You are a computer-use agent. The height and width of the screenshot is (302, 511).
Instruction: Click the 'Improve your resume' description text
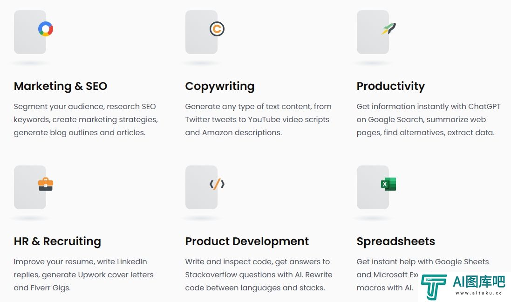click(84, 275)
